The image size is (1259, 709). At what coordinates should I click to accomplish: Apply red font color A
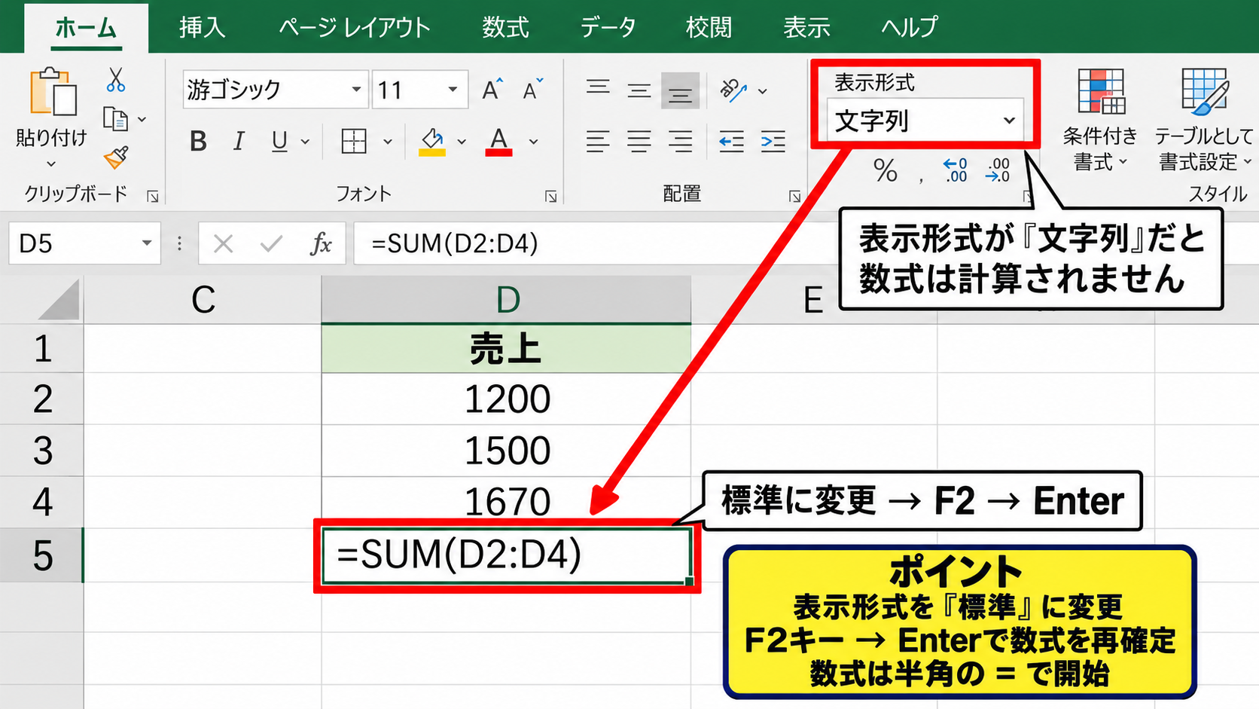(498, 141)
